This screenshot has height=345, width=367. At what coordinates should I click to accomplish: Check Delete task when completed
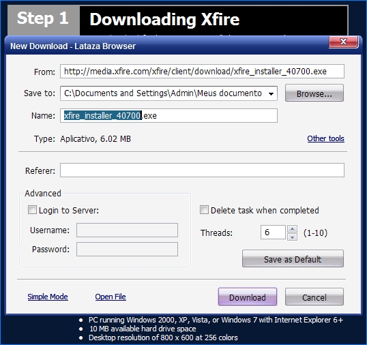pyautogui.click(x=204, y=210)
